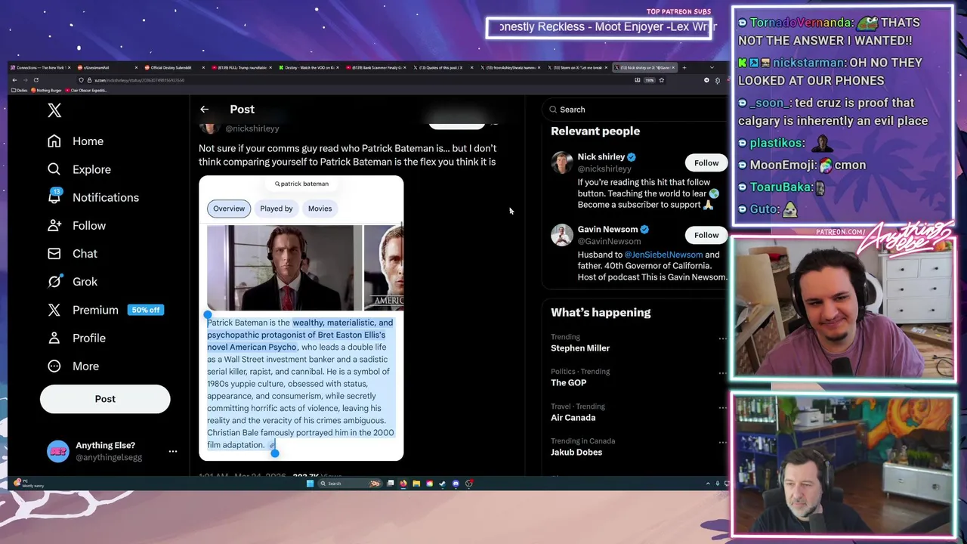Open Discord from the taskbar
The height and width of the screenshot is (544, 967).
tap(456, 484)
